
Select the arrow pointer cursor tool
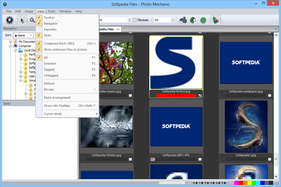click(x=22, y=20)
